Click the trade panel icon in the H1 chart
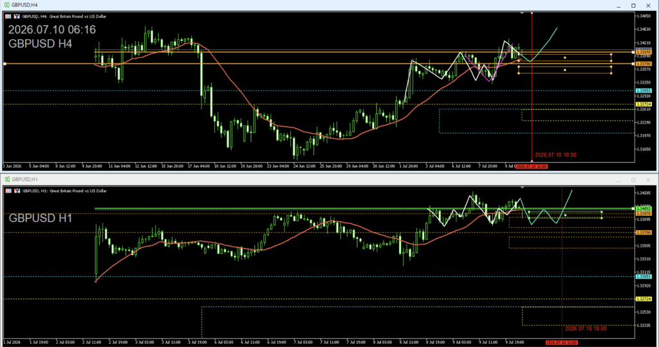 click(17, 190)
